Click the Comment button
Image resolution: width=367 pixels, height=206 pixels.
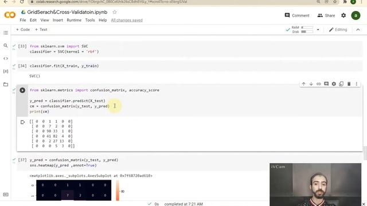(x=297, y=15)
